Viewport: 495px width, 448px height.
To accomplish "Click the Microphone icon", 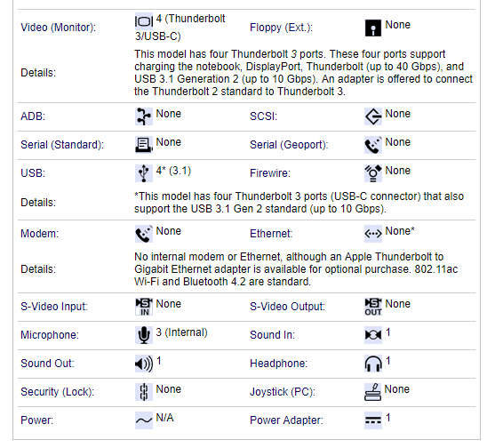I will [x=144, y=335].
